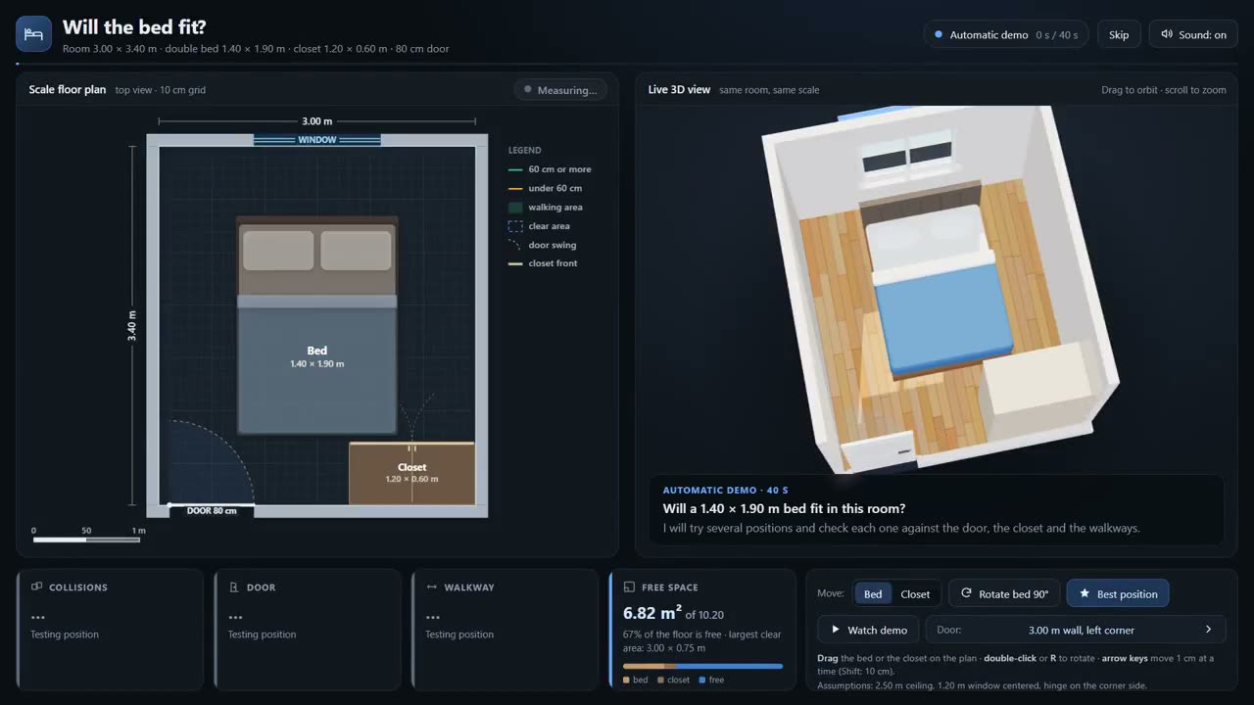Click the Free Space card icon
This screenshot has height=705, width=1254.
point(629,587)
